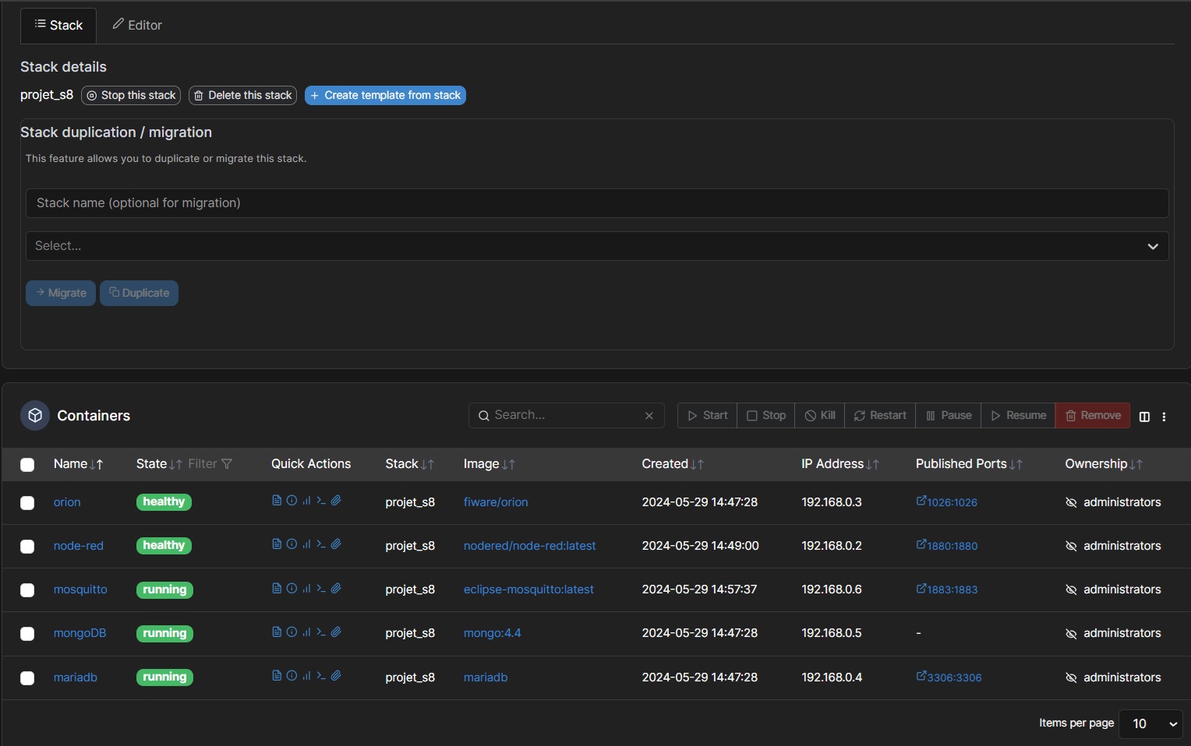
Task: Open inspect icon for mariadb container
Action: 292,676
